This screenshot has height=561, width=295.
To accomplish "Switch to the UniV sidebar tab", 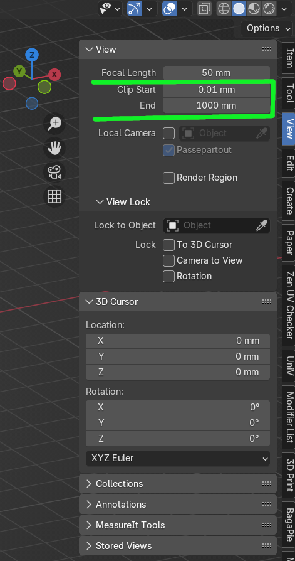I will (x=289, y=366).
